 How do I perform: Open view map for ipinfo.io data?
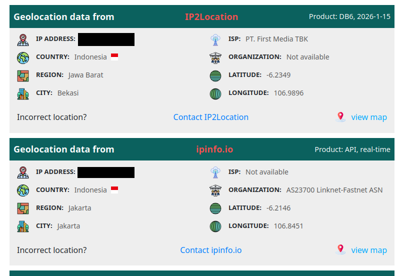click(x=368, y=250)
